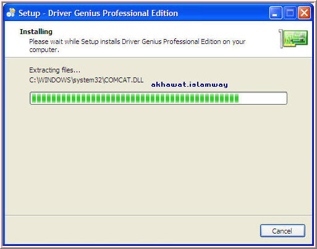Screen dimensions: 317x249
Task: Click the green installation progress bar
Action: tap(158, 98)
